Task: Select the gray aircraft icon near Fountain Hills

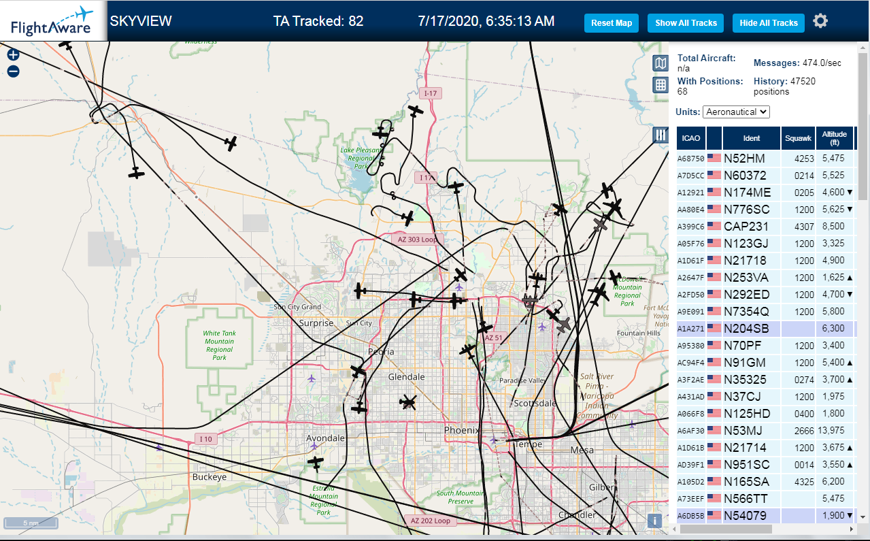Action: tap(563, 325)
